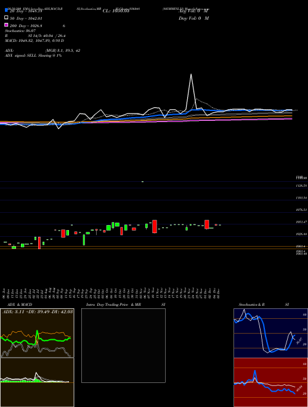Click the empty Intra Day Trading chart box
308x407 pixels.
point(123,345)
